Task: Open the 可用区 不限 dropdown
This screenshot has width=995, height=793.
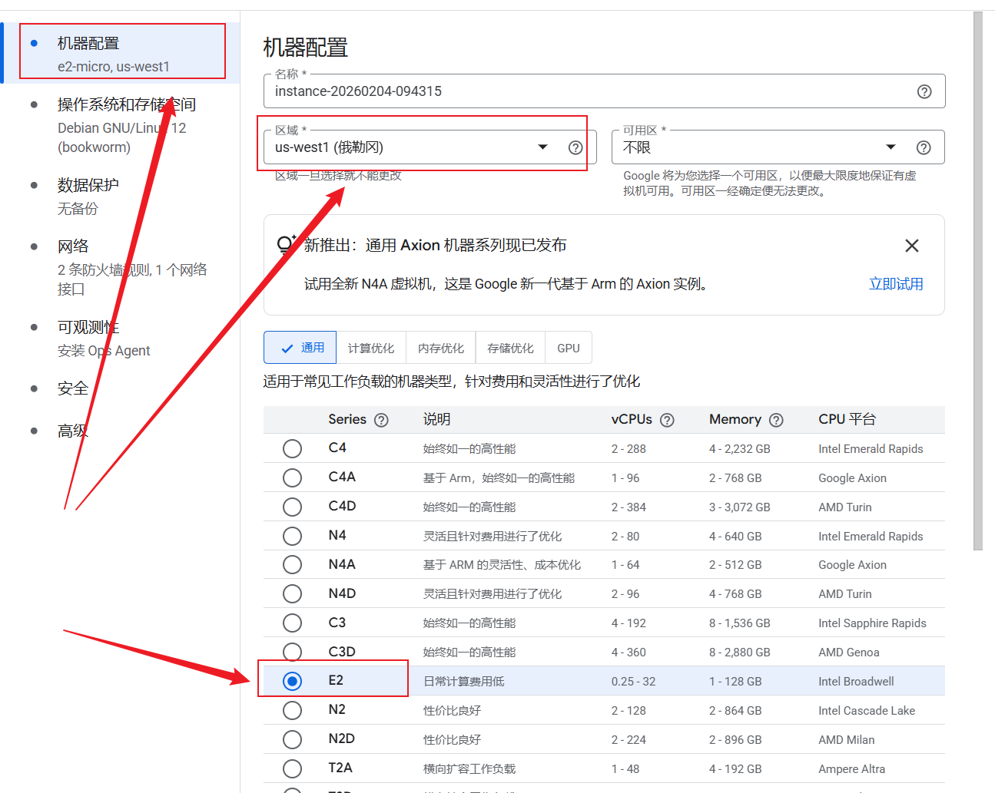Action: pos(891,147)
